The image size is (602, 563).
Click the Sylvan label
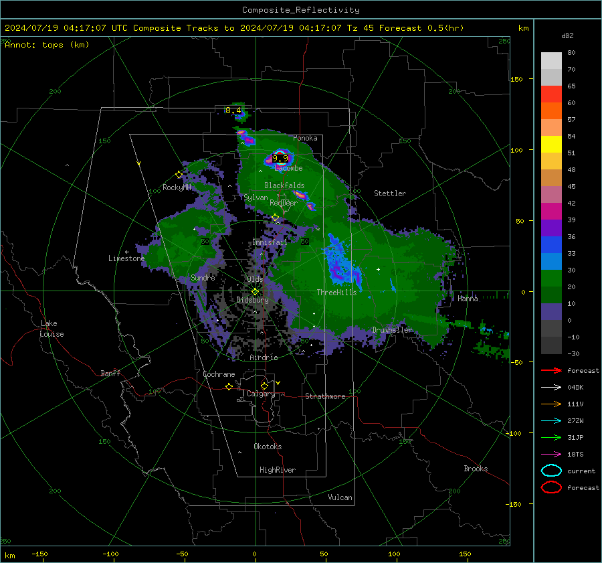tap(256, 197)
